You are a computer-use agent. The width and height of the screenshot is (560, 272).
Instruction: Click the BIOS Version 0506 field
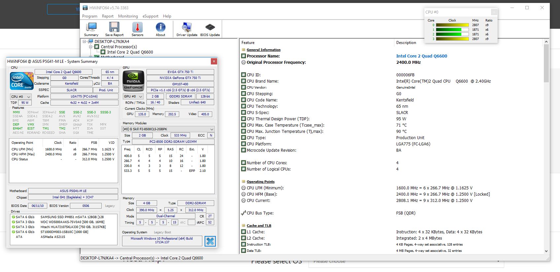tap(86, 206)
